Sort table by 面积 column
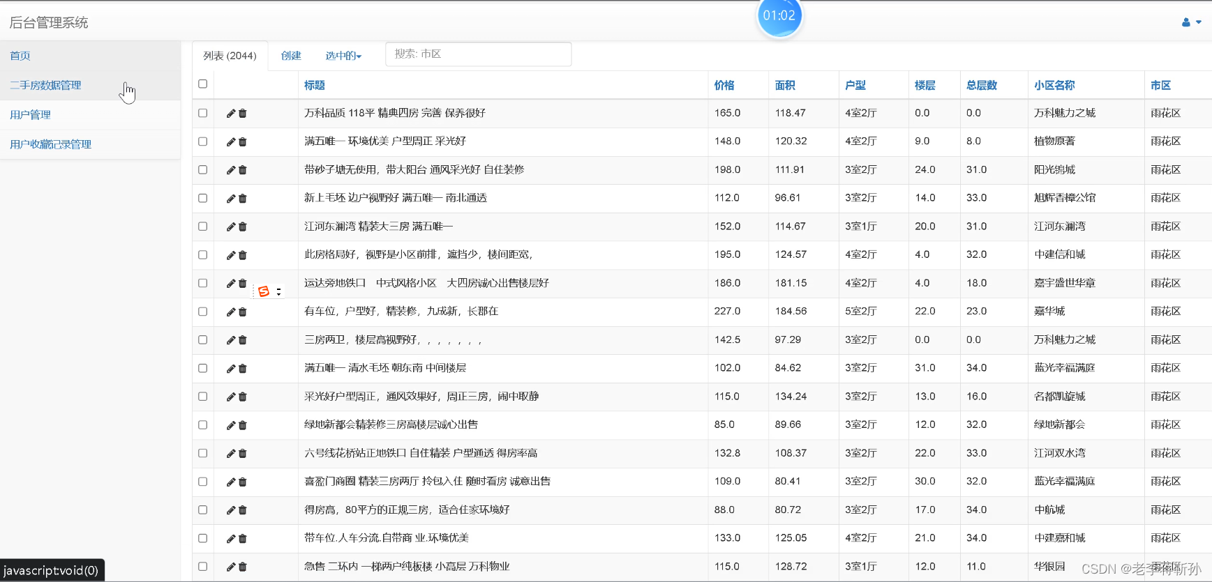The width and height of the screenshot is (1212, 582). pyautogui.click(x=785, y=85)
